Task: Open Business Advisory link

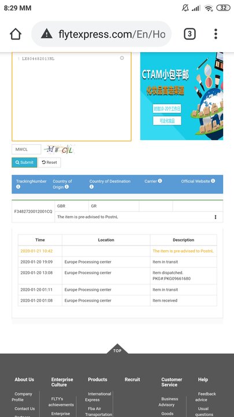Action: click(x=168, y=402)
